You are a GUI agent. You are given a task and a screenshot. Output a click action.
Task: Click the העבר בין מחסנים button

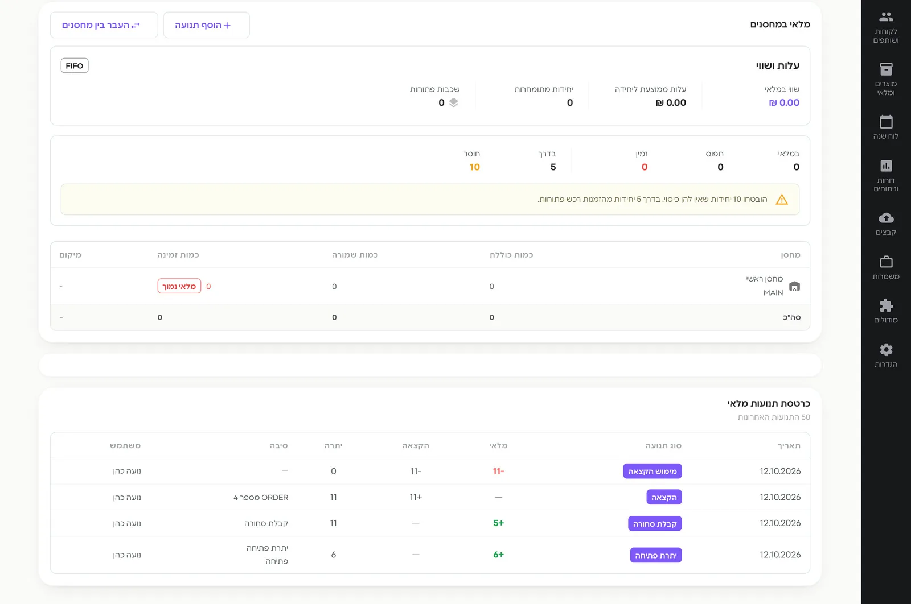click(x=104, y=25)
